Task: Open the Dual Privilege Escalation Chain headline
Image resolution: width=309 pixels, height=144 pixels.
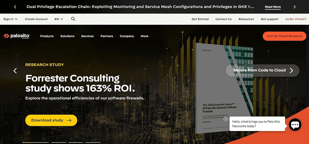Action: coord(140,7)
